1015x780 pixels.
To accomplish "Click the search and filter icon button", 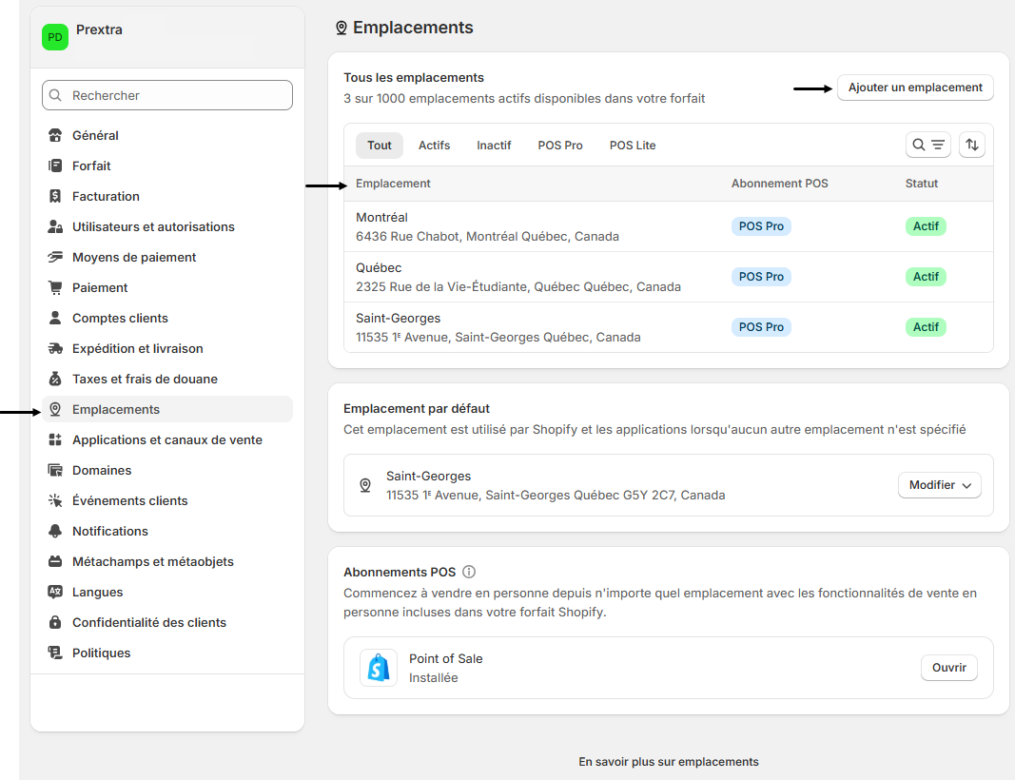I will point(927,145).
